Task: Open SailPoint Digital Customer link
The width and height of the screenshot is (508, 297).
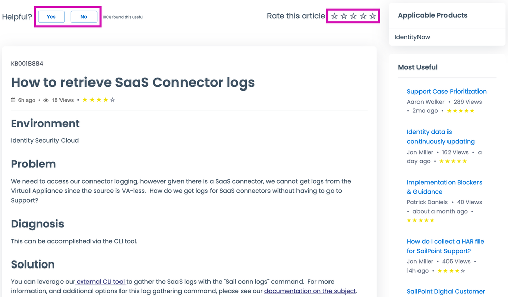Action: click(445, 292)
